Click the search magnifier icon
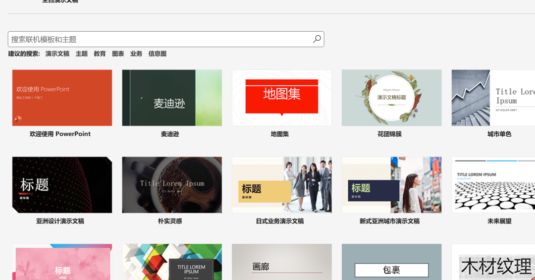 [x=317, y=39]
